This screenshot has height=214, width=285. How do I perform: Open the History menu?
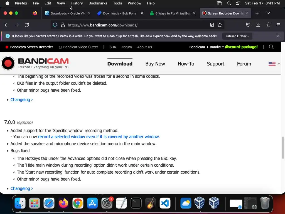point(77,3)
